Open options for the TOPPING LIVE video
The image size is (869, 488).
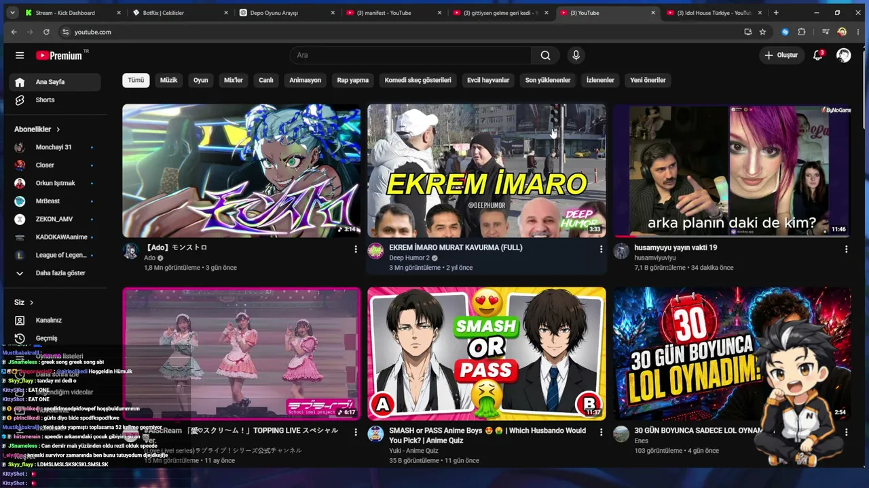click(x=355, y=432)
